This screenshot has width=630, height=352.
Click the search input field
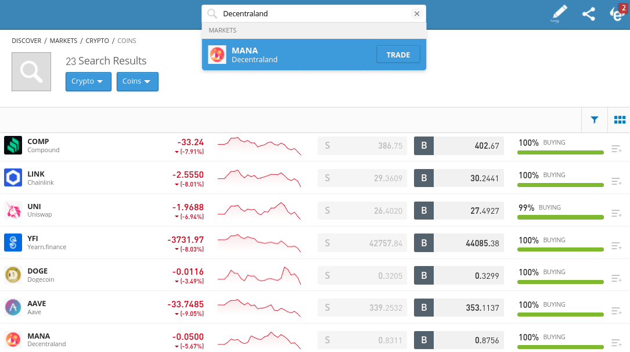click(314, 14)
